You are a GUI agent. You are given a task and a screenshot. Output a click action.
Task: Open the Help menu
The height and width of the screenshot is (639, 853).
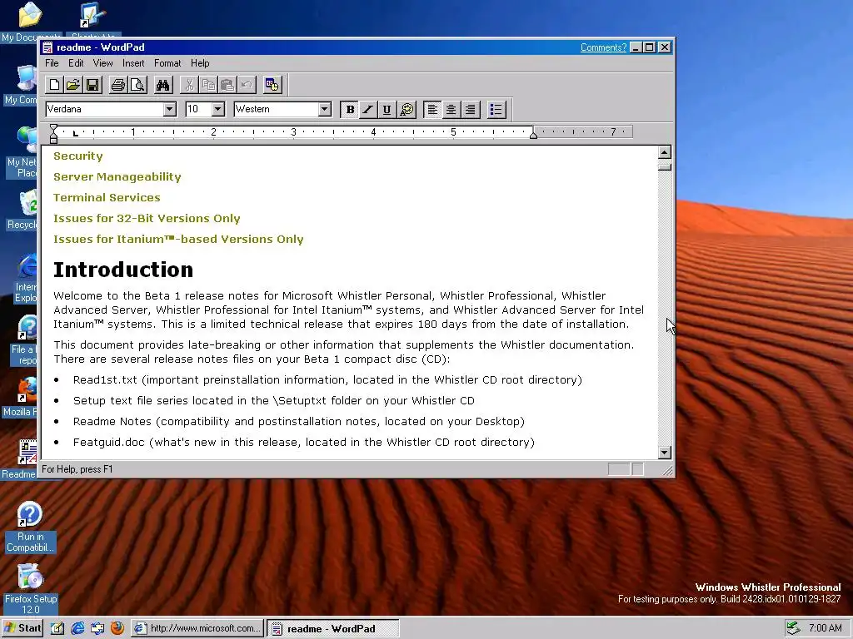(x=200, y=63)
